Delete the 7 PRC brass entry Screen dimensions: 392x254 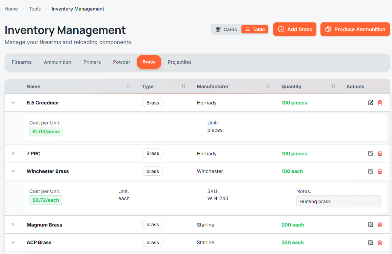[x=380, y=154]
